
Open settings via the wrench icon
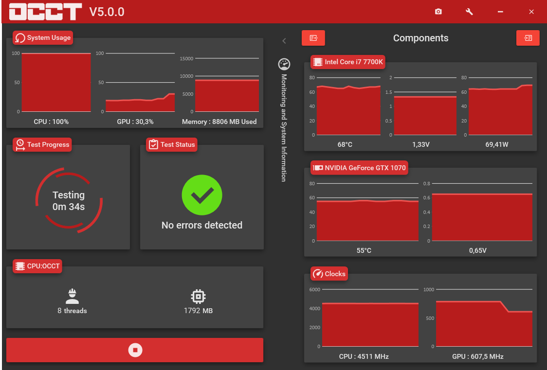[469, 12]
